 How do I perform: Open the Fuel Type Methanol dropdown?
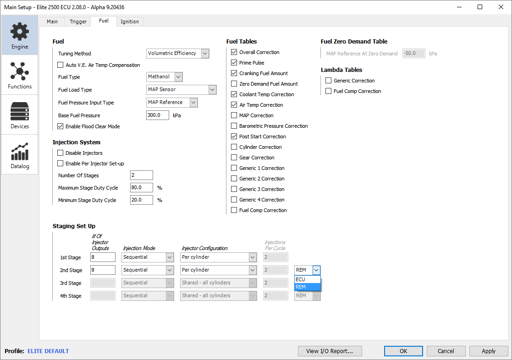(x=164, y=76)
